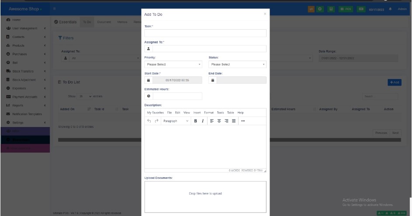
Task: Align description text to the right
Action: point(226,121)
